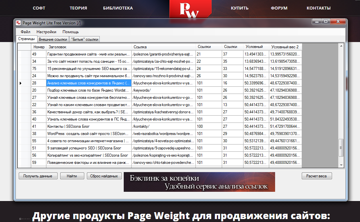360x222 pixels.
Task: Click the Найти button
Action: click(72, 176)
